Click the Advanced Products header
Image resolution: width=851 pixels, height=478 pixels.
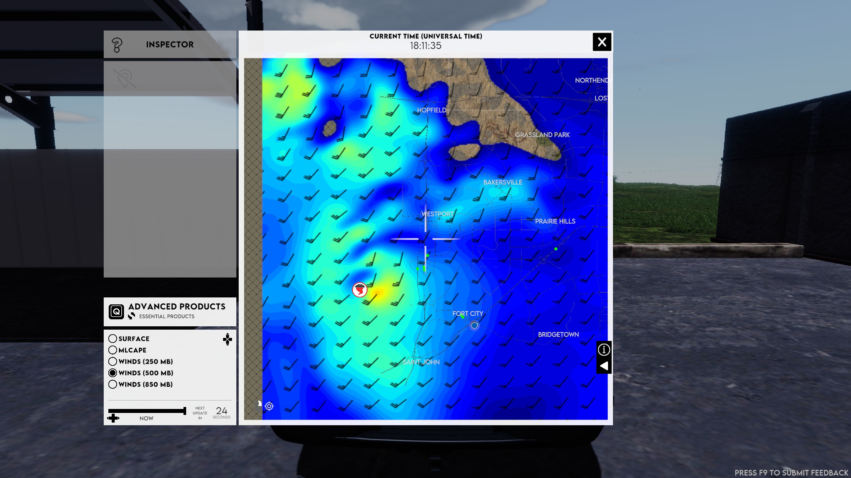coord(177,306)
